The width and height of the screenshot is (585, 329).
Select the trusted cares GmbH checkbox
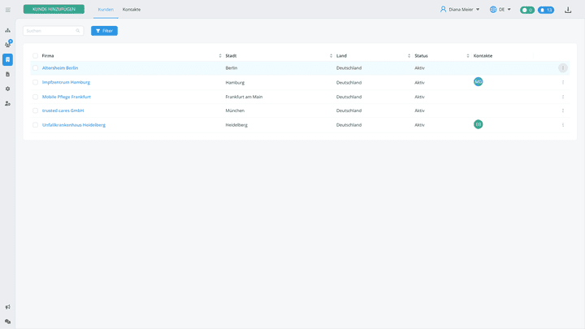pyautogui.click(x=35, y=110)
